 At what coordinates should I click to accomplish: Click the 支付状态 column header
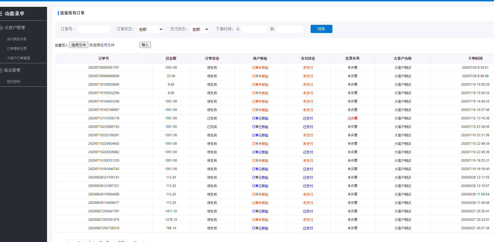click(308, 59)
